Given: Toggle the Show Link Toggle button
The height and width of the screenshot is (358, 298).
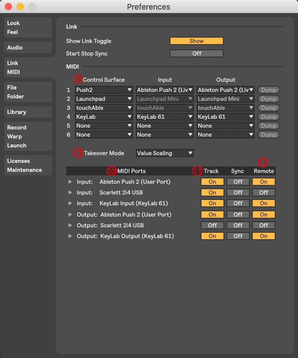Looking at the screenshot, I should click(x=197, y=41).
